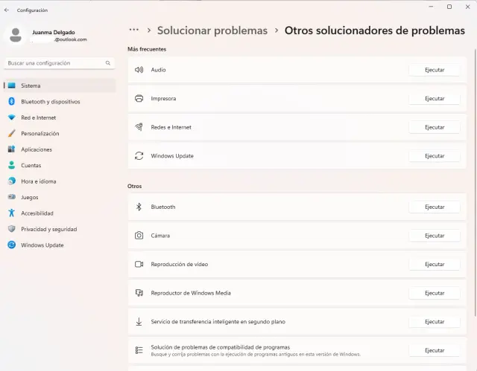477x371 pixels.
Task: Run the Impresora troubleshooter
Action: pos(435,99)
